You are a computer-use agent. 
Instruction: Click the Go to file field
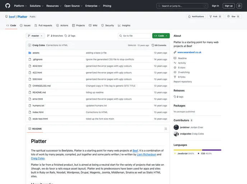click(135, 36)
